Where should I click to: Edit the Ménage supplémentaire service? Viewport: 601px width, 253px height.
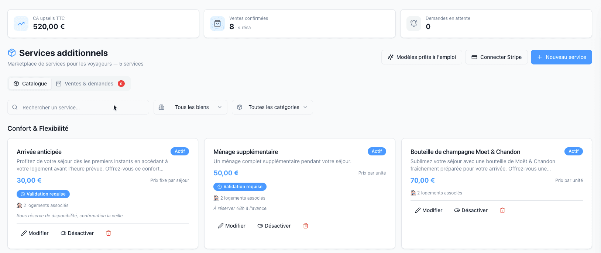pyautogui.click(x=231, y=226)
